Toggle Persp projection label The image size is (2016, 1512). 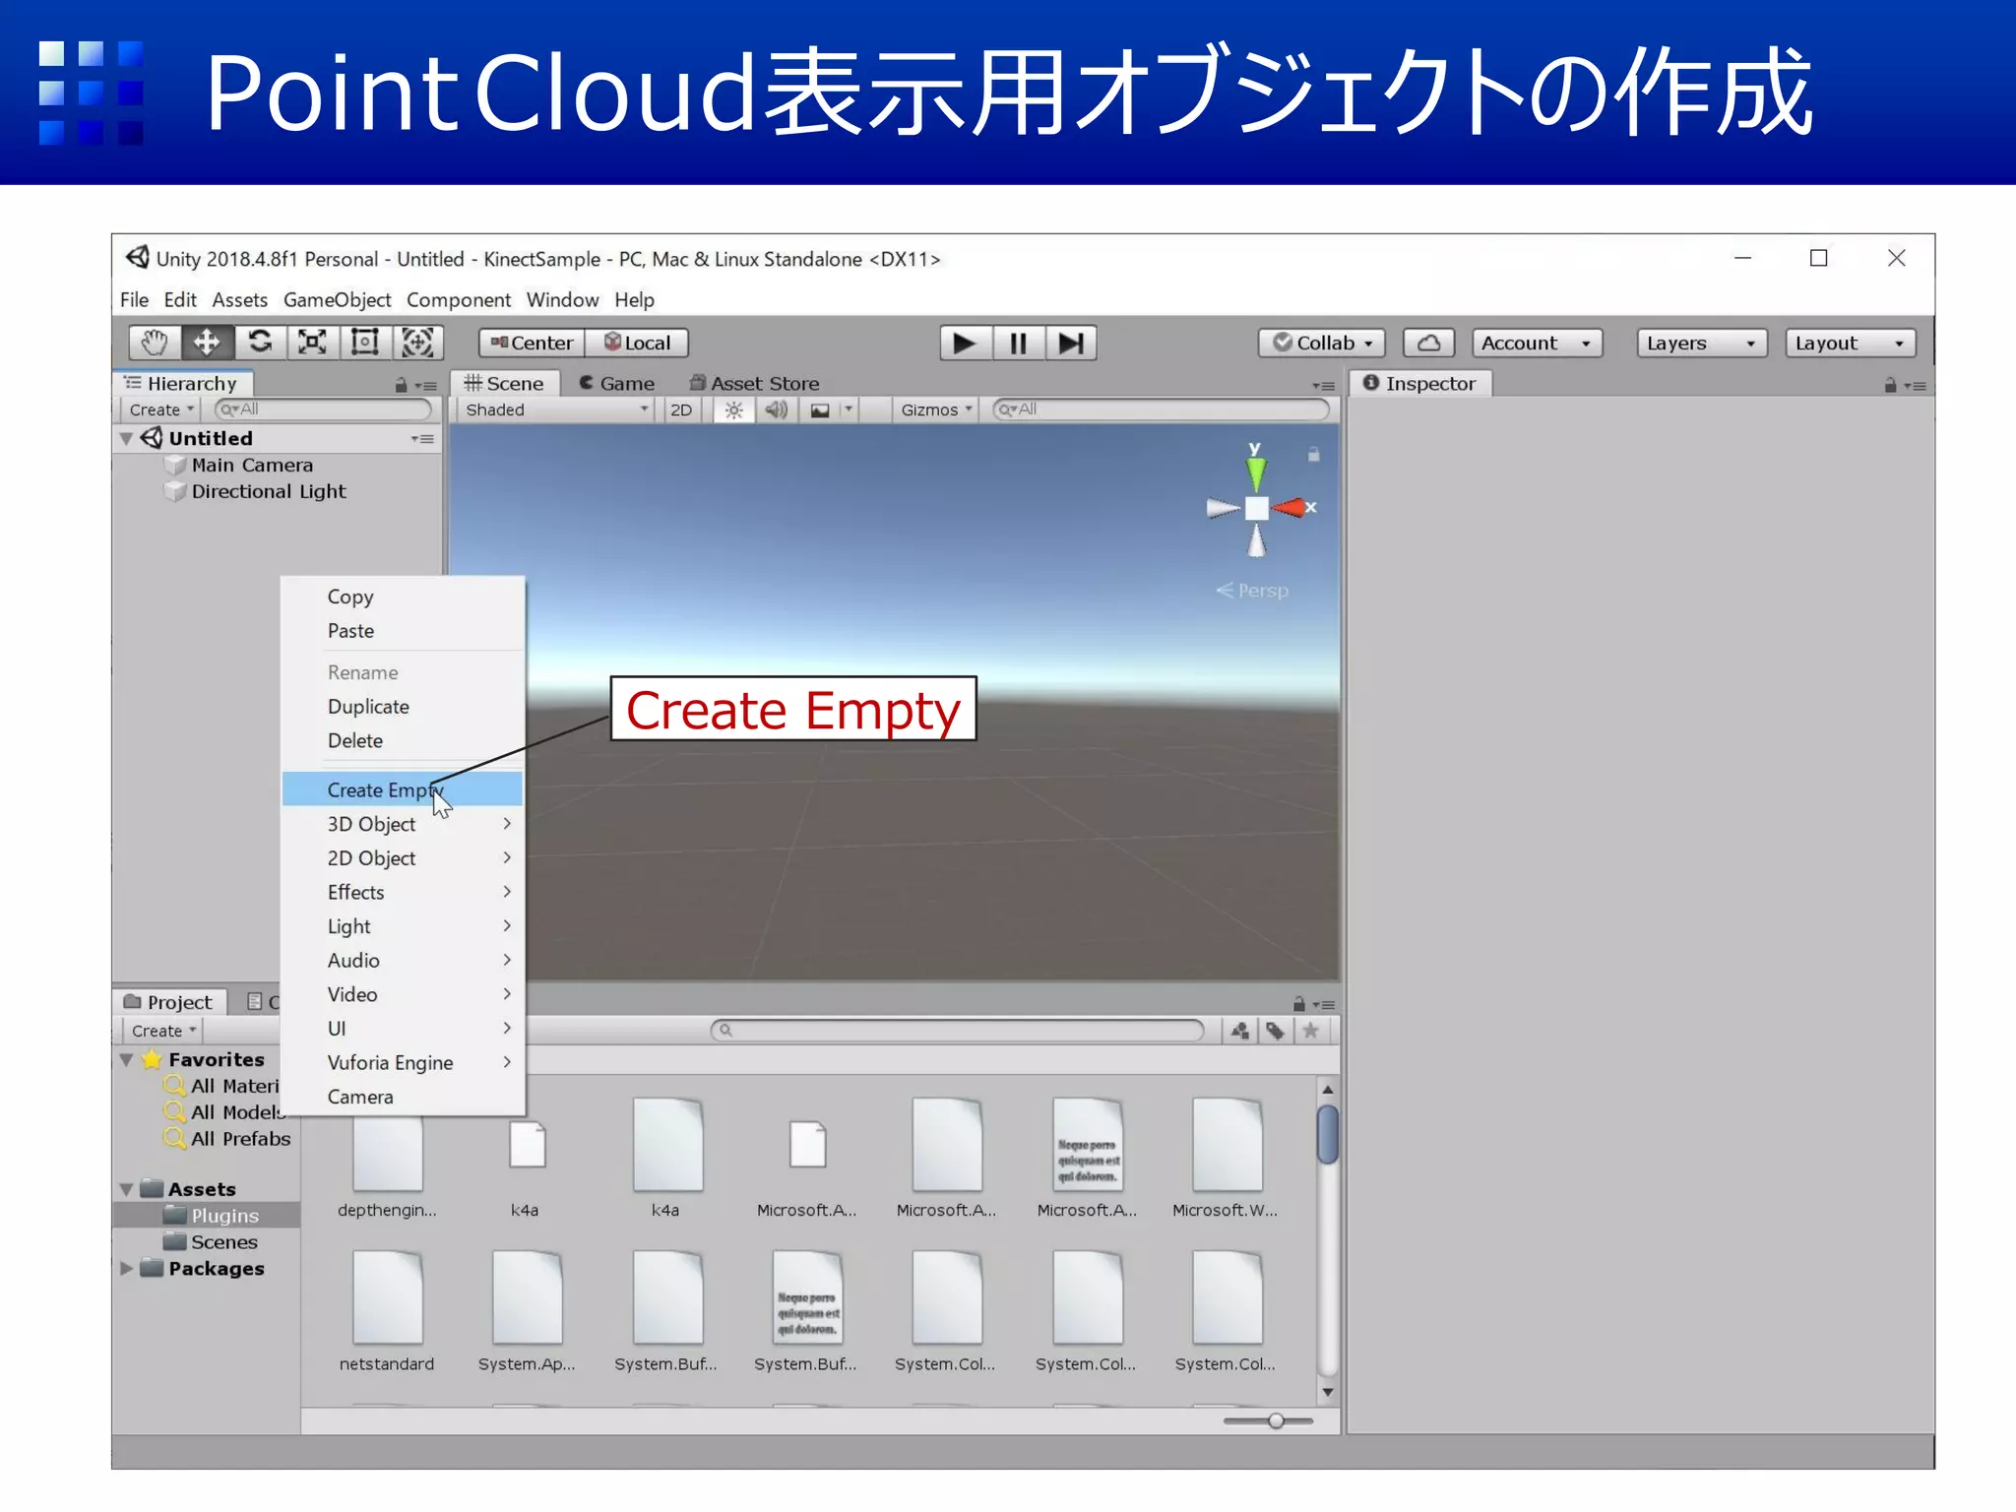[x=1252, y=591]
